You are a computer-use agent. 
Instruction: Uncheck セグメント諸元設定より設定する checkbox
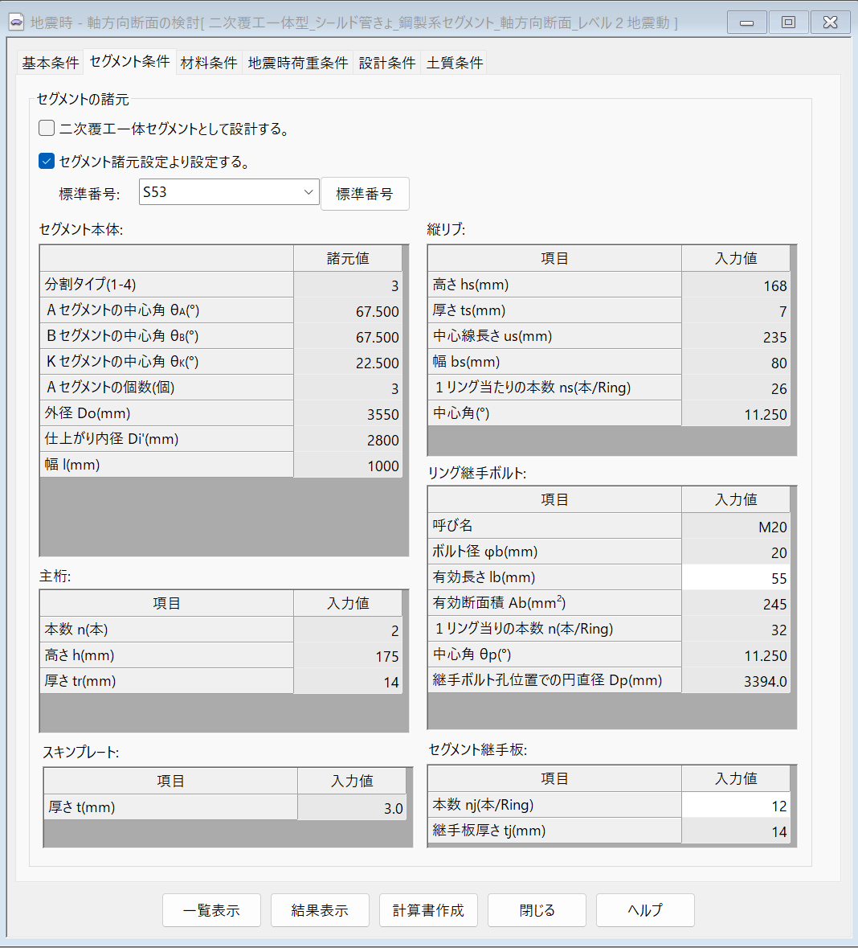click(x=47, y=162)
